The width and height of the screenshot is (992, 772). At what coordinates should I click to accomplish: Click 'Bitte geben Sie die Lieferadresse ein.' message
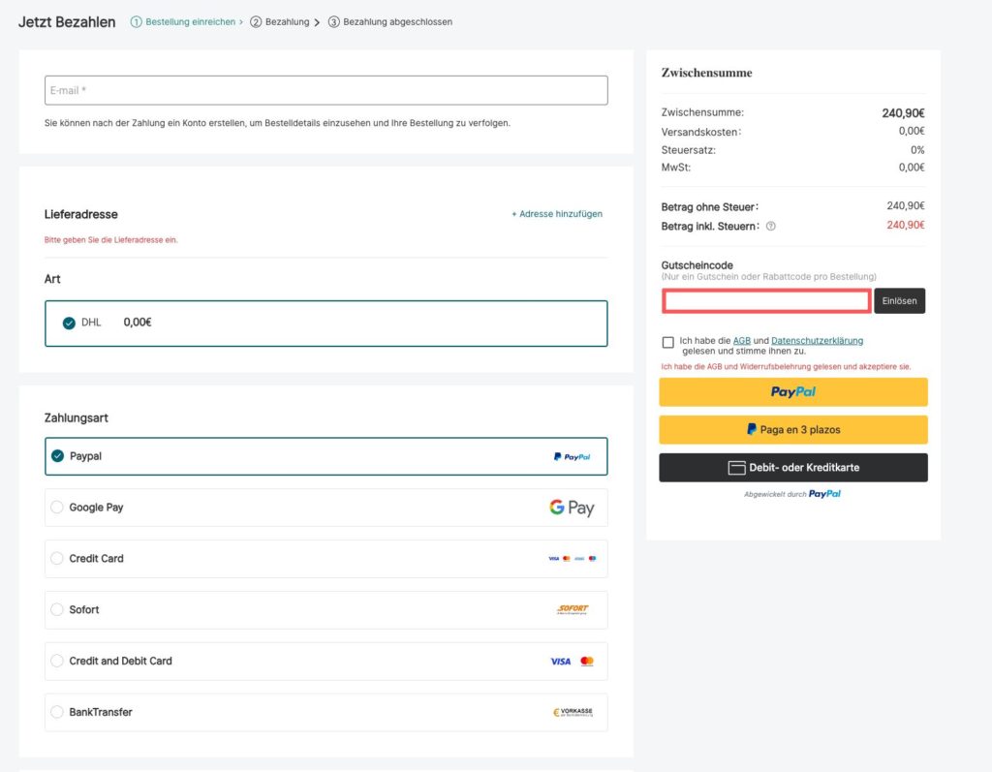tap(110, 240)
